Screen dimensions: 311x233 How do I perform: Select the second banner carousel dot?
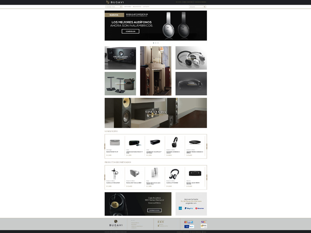coord(156,43)
